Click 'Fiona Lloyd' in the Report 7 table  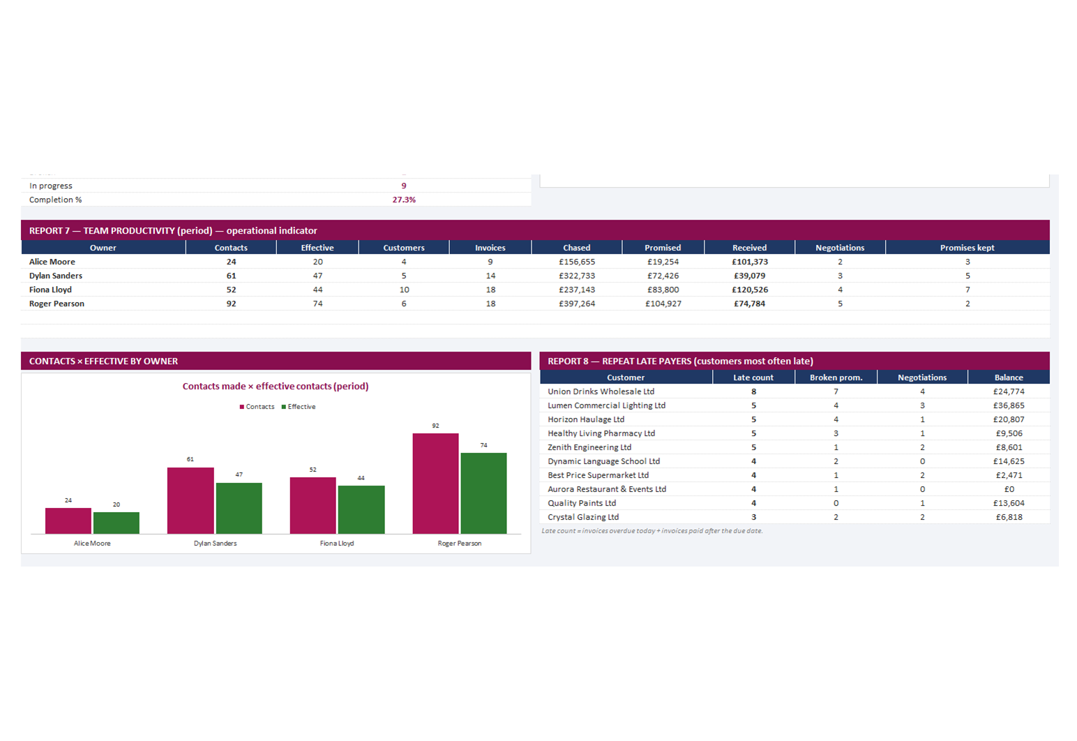pos(50,290)
